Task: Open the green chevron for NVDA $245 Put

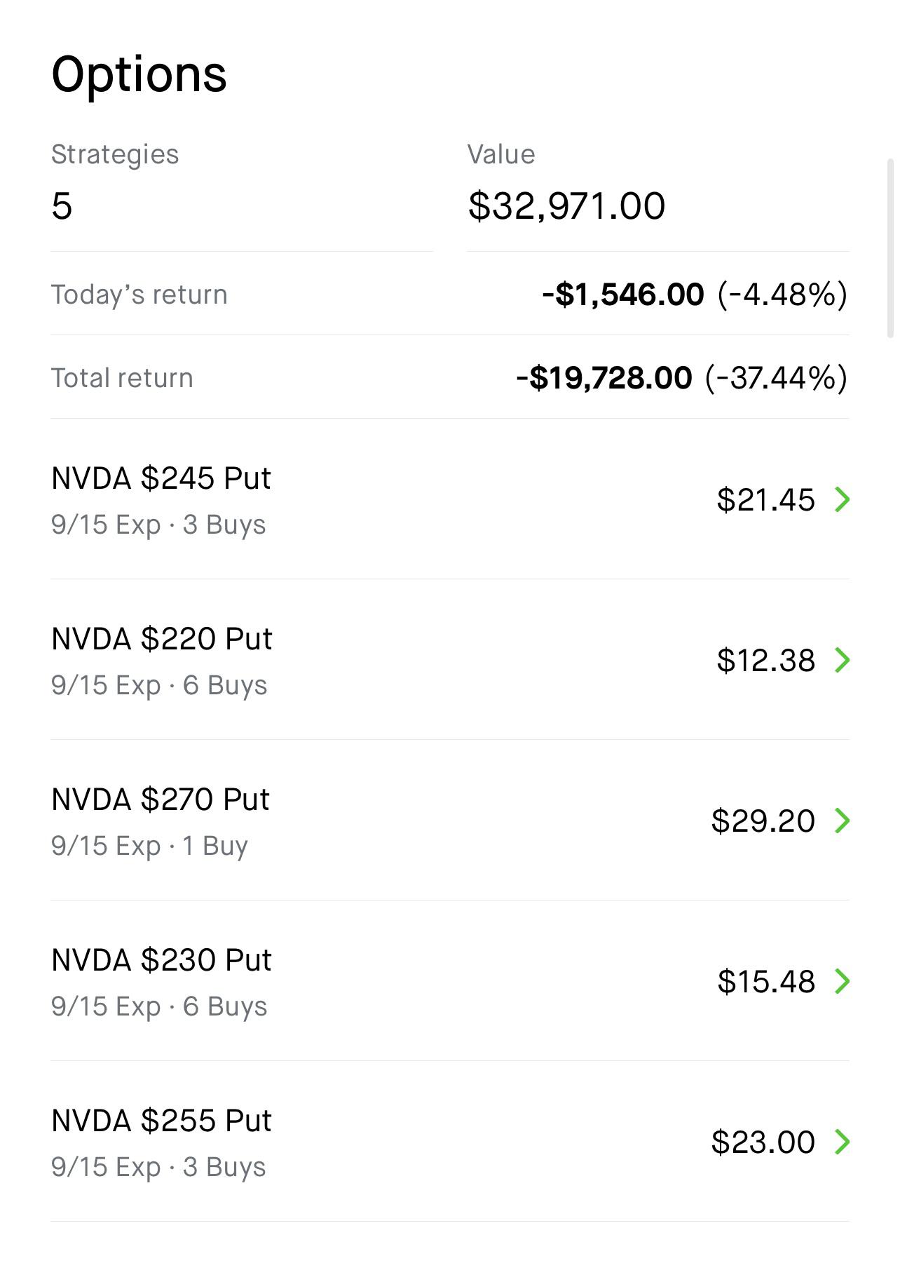Action: coord(842,499)
